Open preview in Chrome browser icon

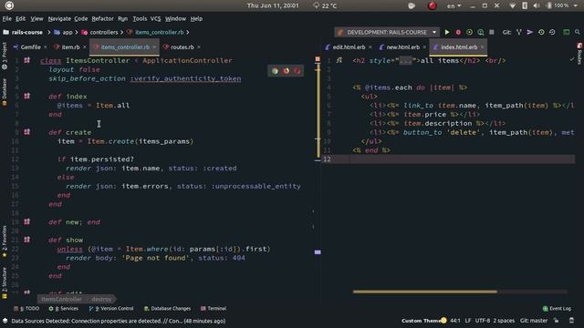point(275,71)
